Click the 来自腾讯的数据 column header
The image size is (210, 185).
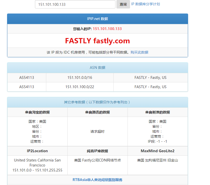point(98,112)
